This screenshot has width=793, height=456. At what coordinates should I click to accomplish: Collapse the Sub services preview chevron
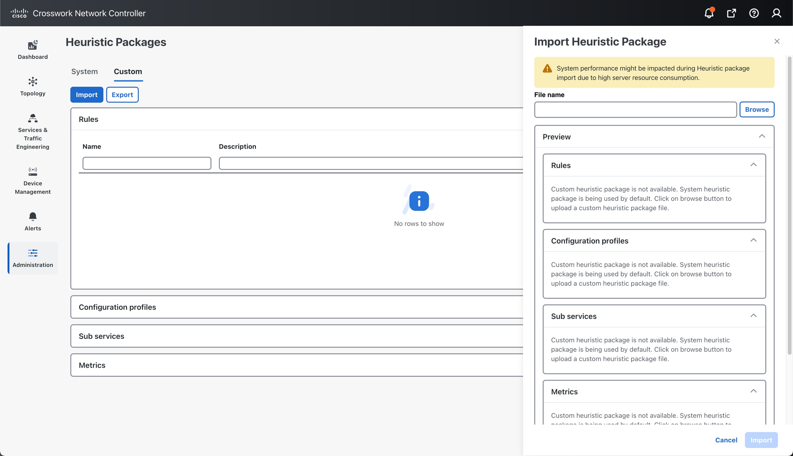pyautogui.click(x=753, y=316)
